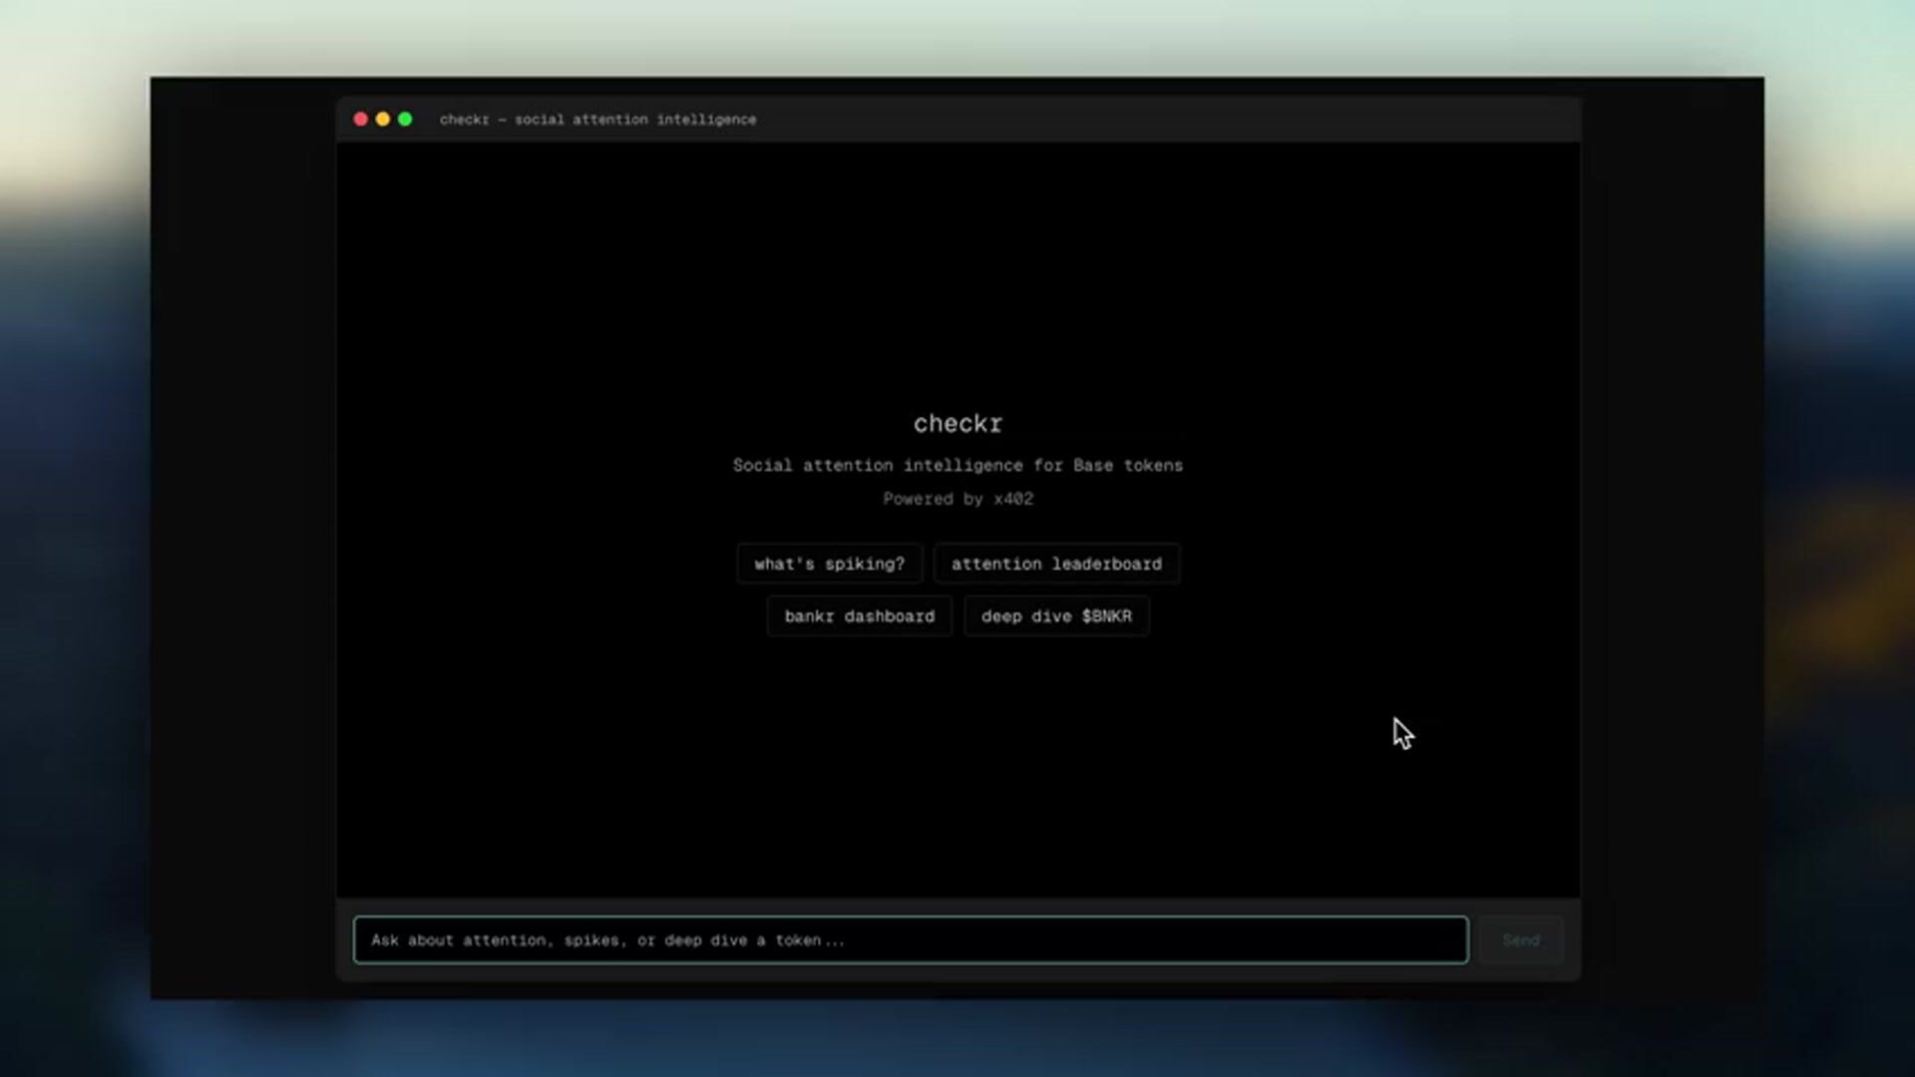The image size is (1915, 1077).
Task: Focus the "Ask about attention" input field
Action: [910, 940]
